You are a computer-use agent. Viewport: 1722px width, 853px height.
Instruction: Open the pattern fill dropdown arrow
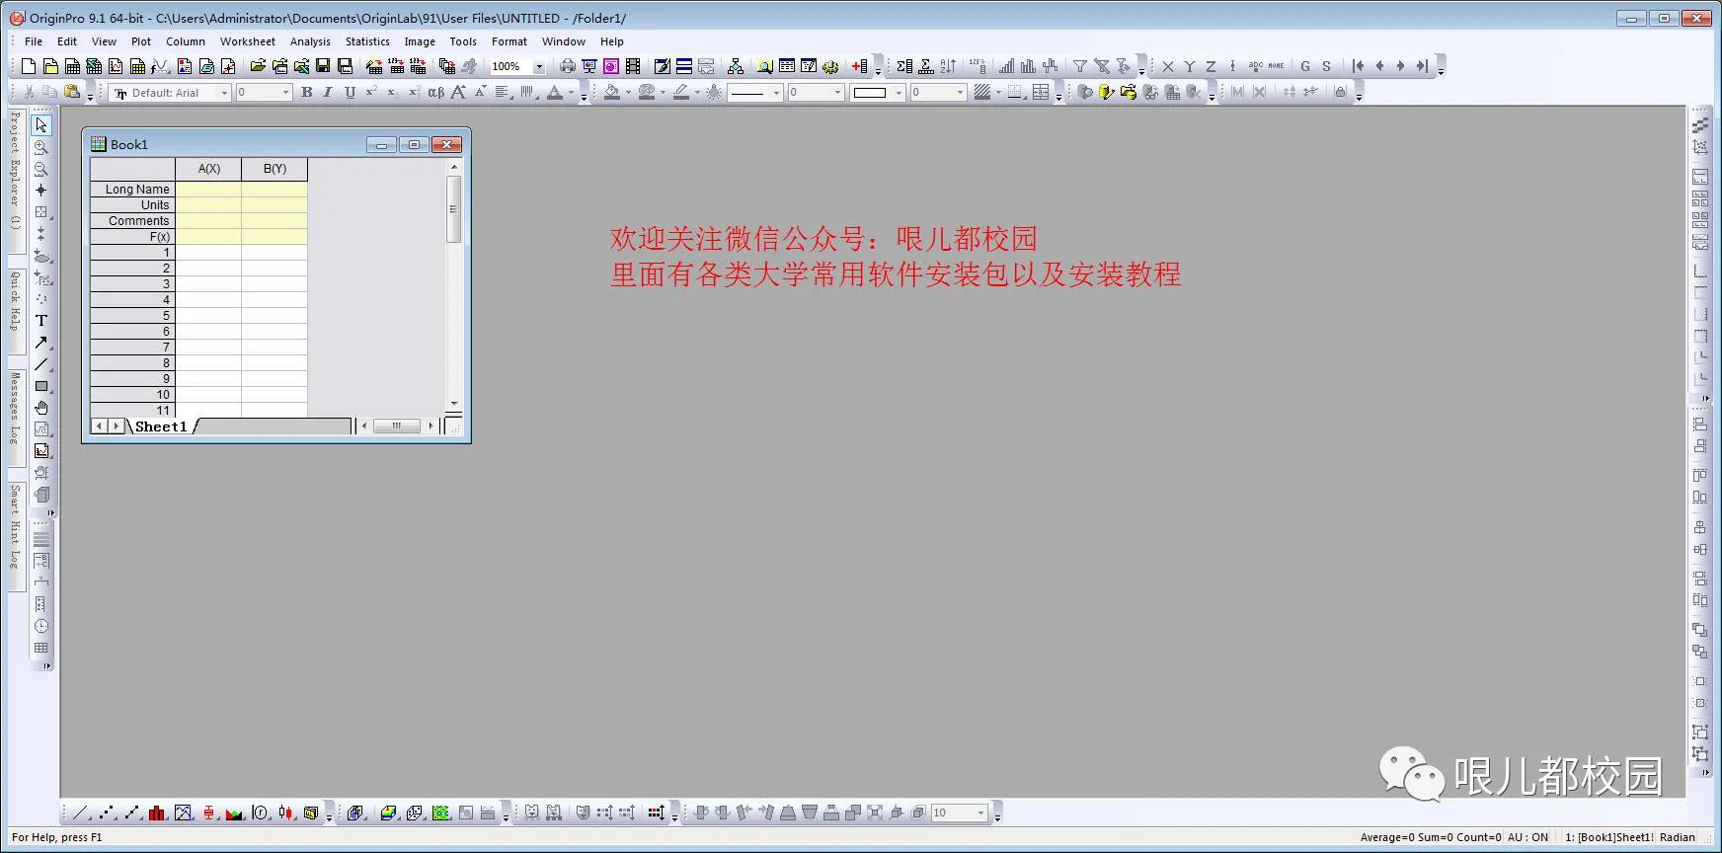(998, 93)
